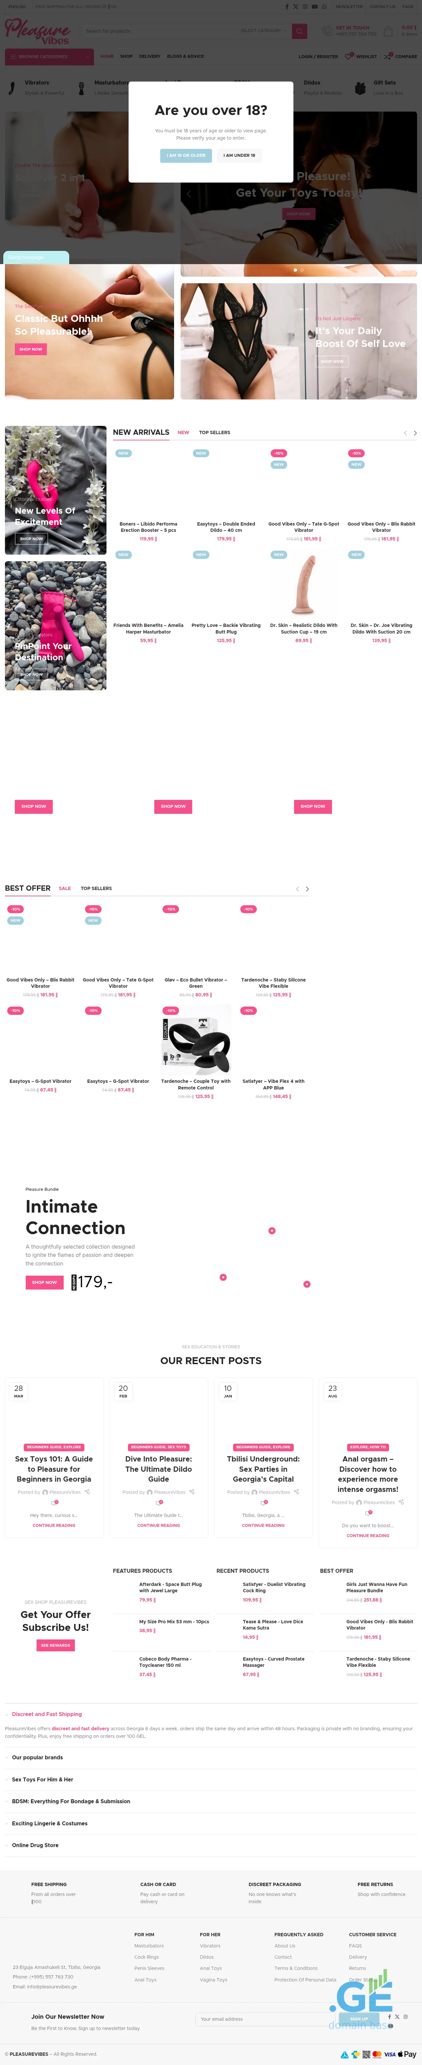Choose "I am under 18" option

pos(239,155)
